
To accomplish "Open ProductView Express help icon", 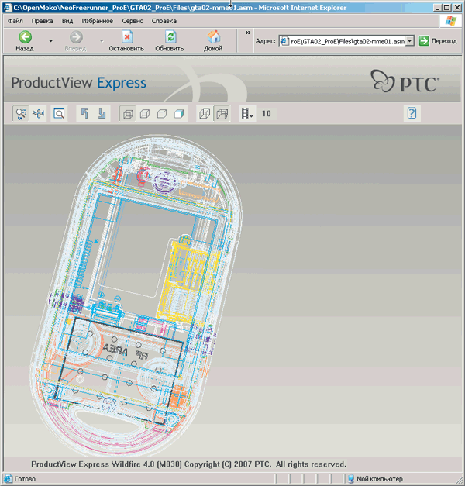I will click(x=412, y=113).
